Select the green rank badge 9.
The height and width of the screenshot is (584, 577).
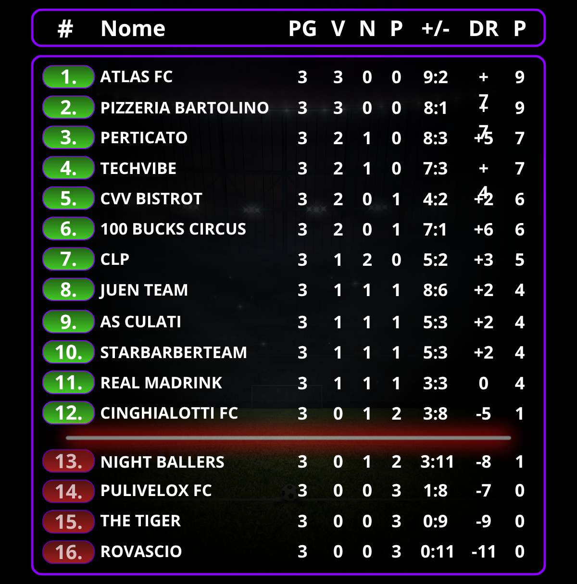68,322
